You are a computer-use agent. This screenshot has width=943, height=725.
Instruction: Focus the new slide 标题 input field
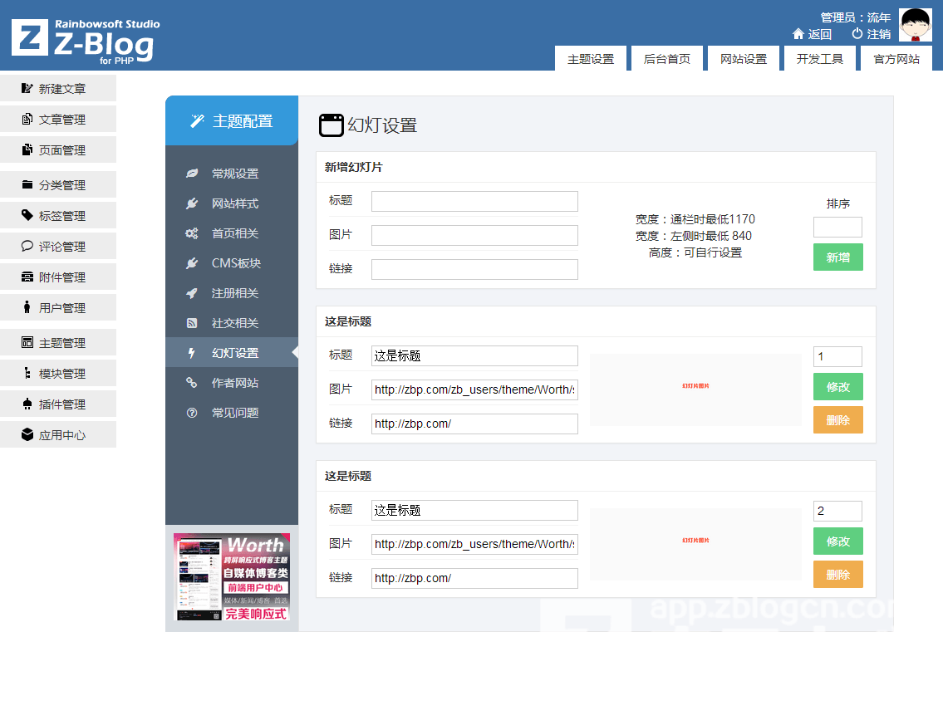pyautogui.click(x=474, y=202)
